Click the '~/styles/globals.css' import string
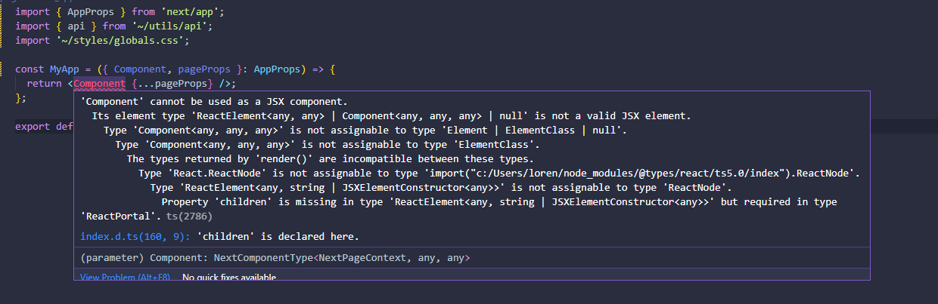 tap(117, 40)
